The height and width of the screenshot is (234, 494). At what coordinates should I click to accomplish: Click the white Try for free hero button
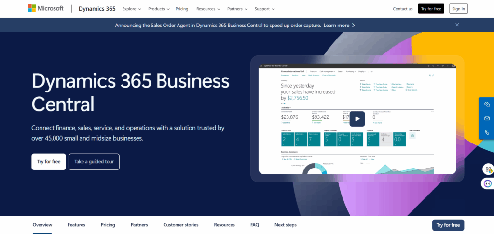49,162
